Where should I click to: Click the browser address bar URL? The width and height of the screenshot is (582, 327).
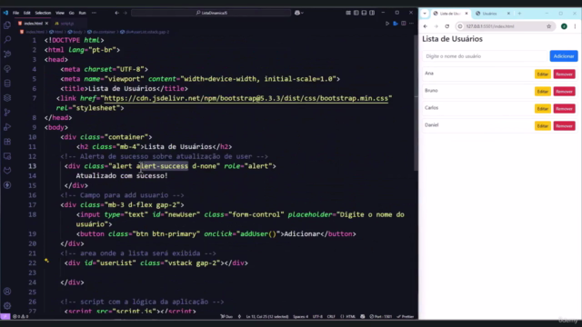(x=490, y=26)
